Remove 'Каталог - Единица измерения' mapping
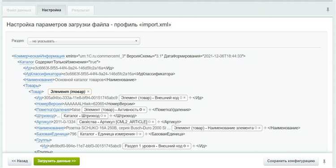 (140, 134)
